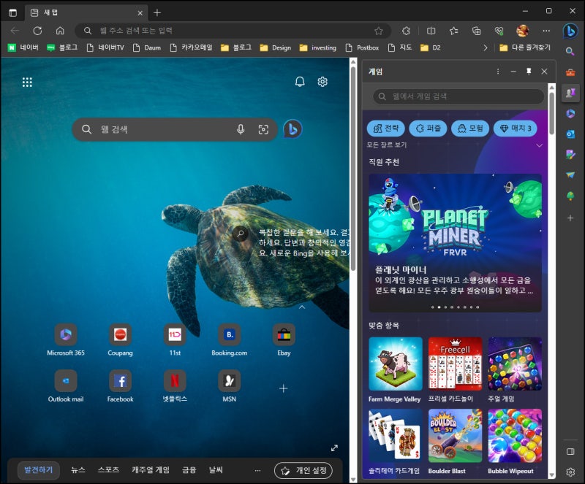Screen dimensions: 585x484
Task: Switch to the 뉴스 feed tab
Action: coord(78,470)
